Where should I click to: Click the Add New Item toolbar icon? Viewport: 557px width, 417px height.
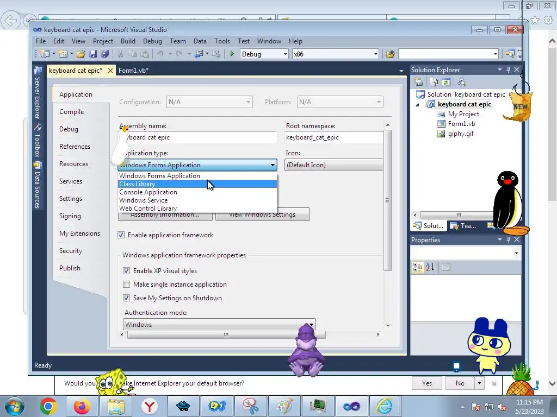tap(63, 54)
